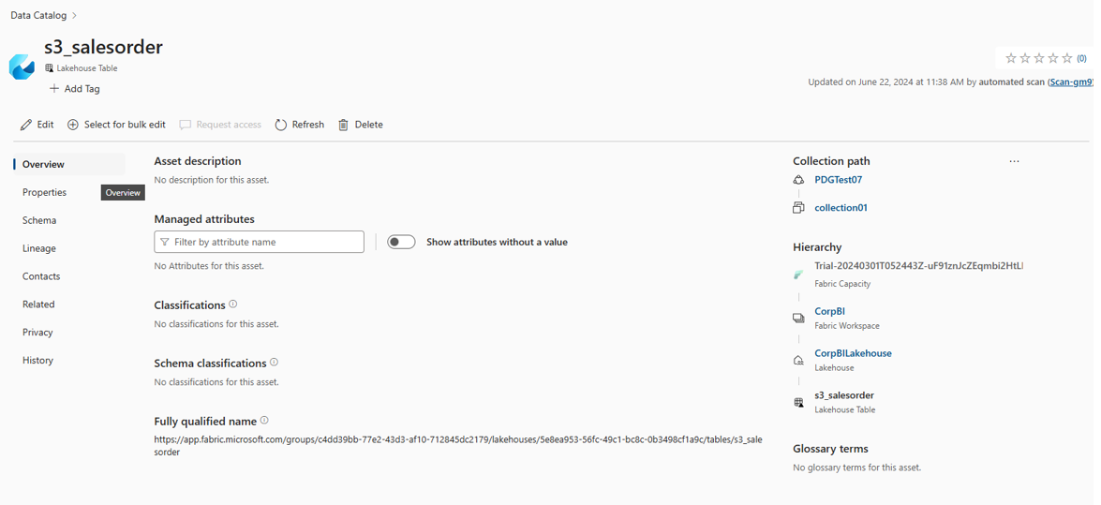Click the 'No glossary terms for this asset.' text
Screen dimensions: 1101x505
[856, 468]
